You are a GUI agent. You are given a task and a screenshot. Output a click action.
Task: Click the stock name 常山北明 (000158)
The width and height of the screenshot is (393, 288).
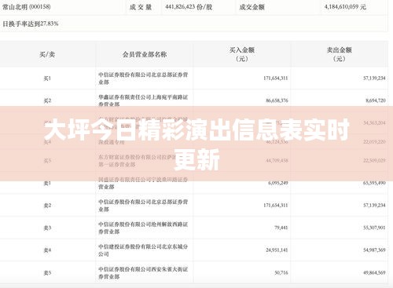pos(27,7)
